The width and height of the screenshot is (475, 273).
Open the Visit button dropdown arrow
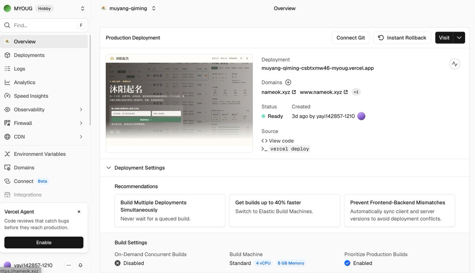pos(459,38)
